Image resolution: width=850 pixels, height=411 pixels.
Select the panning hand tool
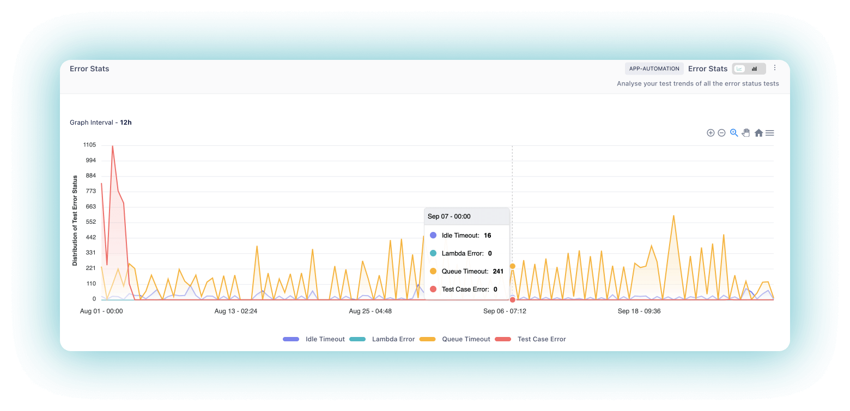(x=746, y=133)
